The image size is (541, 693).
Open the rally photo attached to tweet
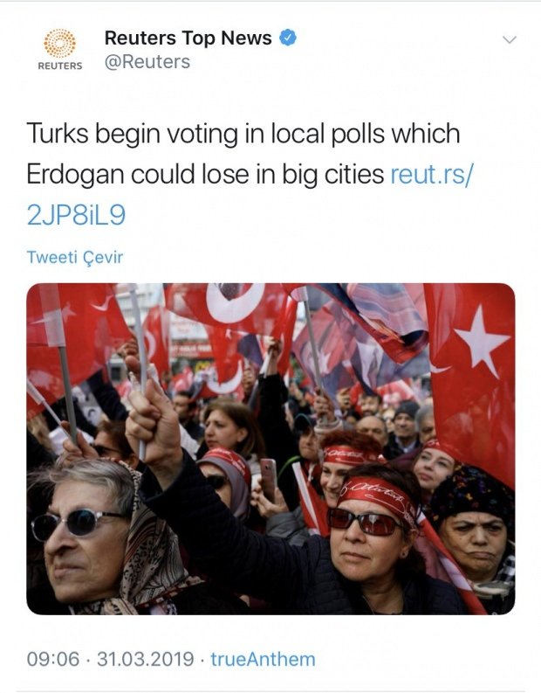(x=270, y=448)
